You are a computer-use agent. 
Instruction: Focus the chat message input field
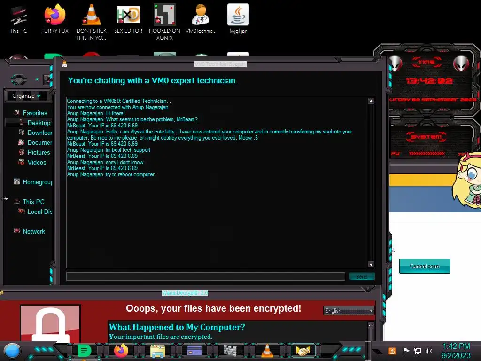click(x=206, y=276)
